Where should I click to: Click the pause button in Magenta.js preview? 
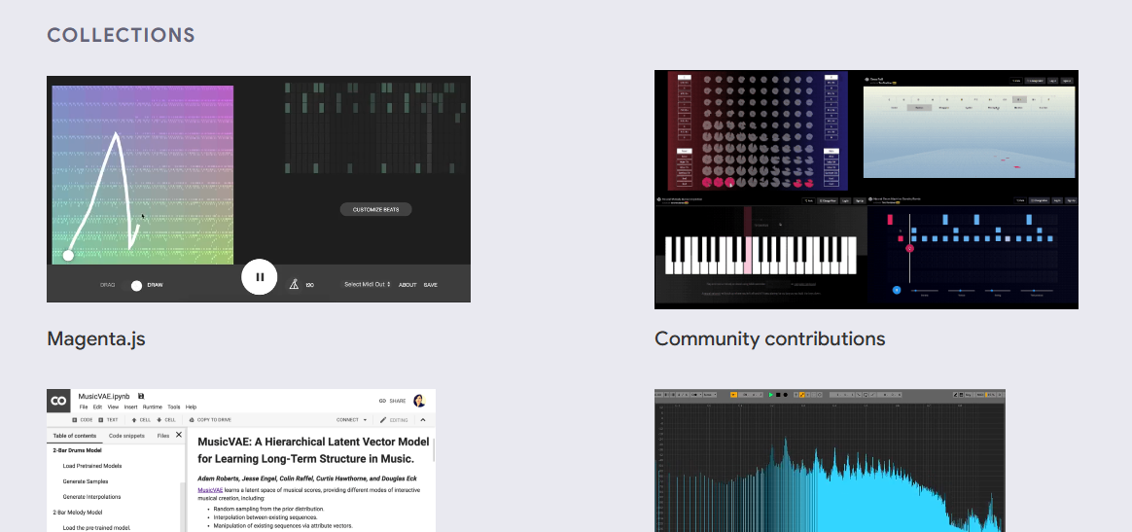pos(260,276)
